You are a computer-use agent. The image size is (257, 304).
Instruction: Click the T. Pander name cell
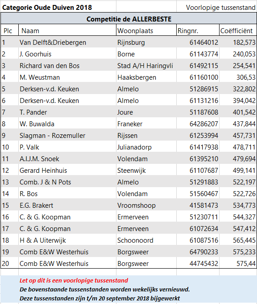67,111
